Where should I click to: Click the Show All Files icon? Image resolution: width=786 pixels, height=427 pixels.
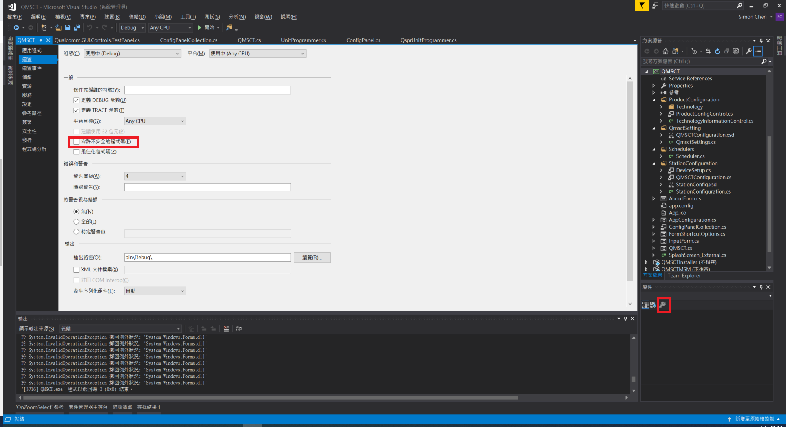pos(736,51)
